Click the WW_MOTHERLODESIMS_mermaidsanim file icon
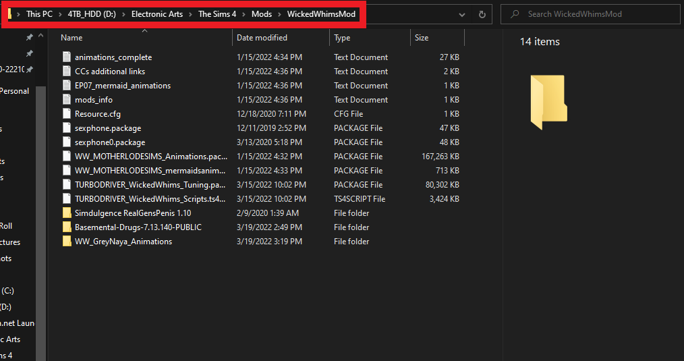 (x=67, y=170)
